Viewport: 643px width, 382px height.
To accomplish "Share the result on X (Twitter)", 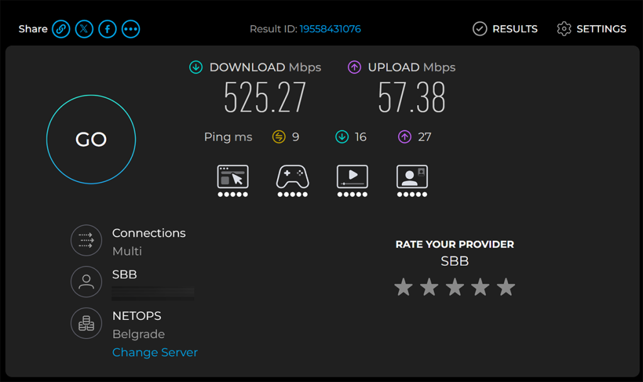I will coord(84,29).
